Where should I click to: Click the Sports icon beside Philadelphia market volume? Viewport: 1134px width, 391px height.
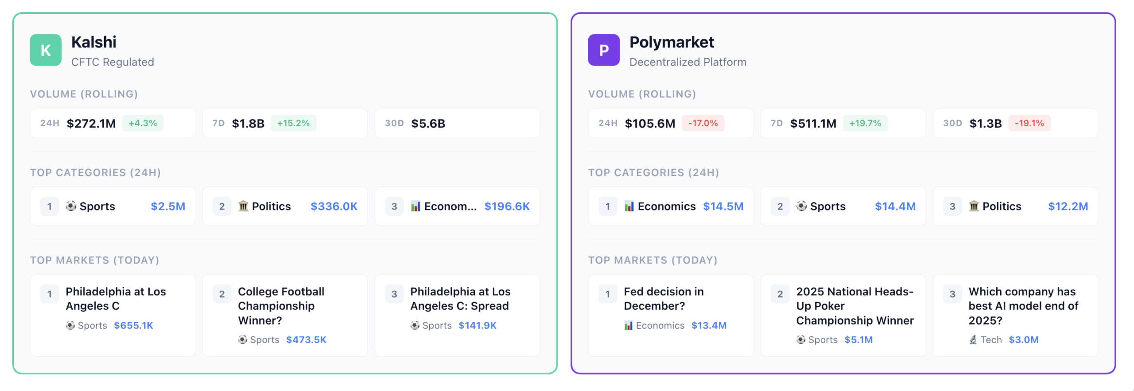pos(71,325)
